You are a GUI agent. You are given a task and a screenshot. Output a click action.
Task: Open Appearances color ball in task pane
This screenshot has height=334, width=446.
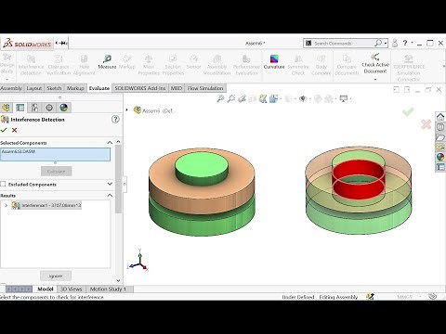(440, 157)
